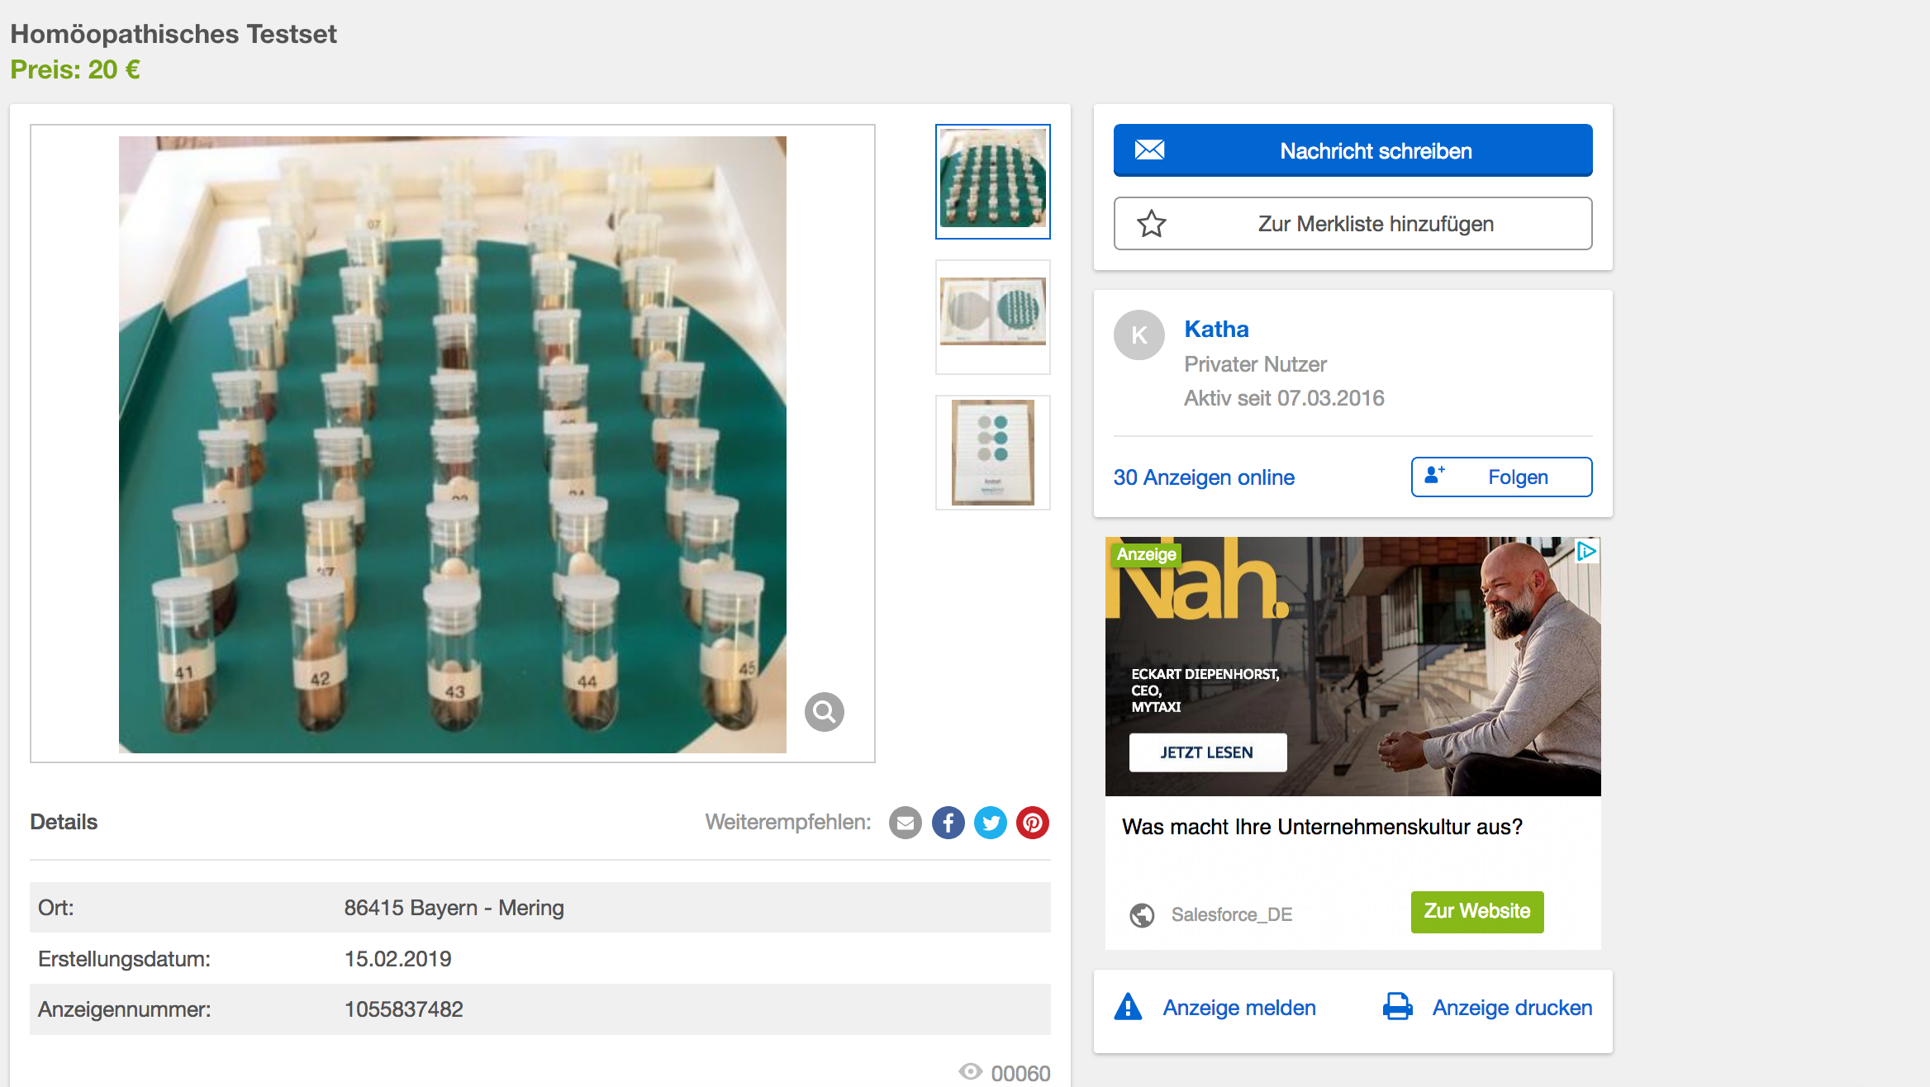Share listing on Twitter
This screenshot has width=1930, height=1087.
pyautogui.click(x=990, y=823)
